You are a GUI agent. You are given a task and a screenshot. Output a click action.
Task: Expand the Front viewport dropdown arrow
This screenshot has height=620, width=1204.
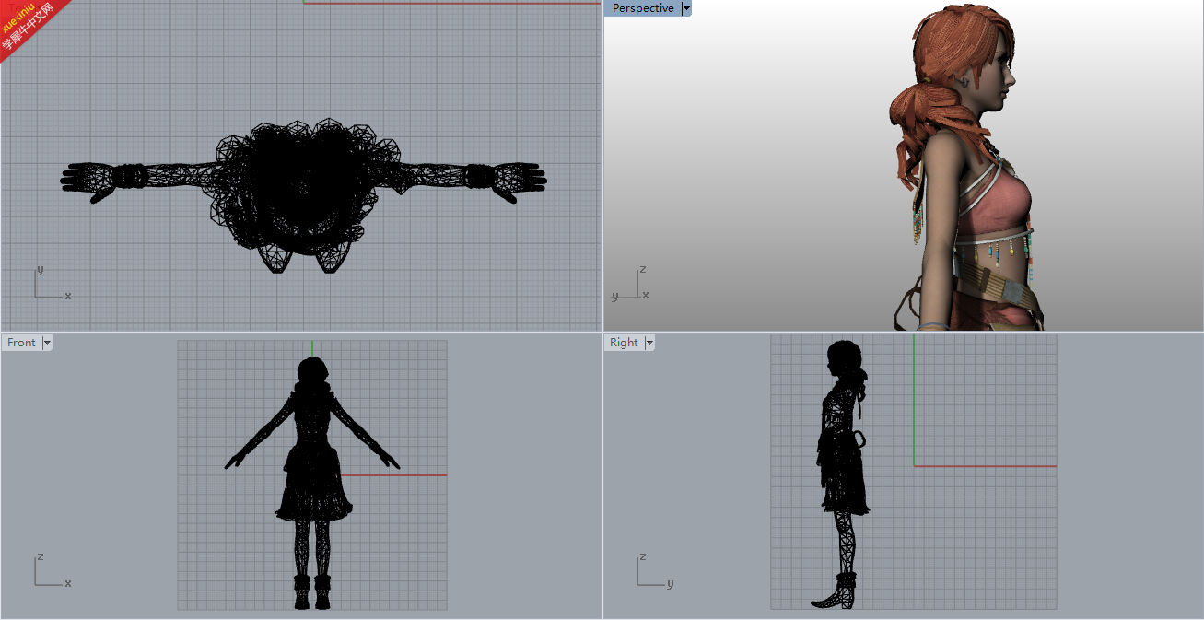pos(47,343)
